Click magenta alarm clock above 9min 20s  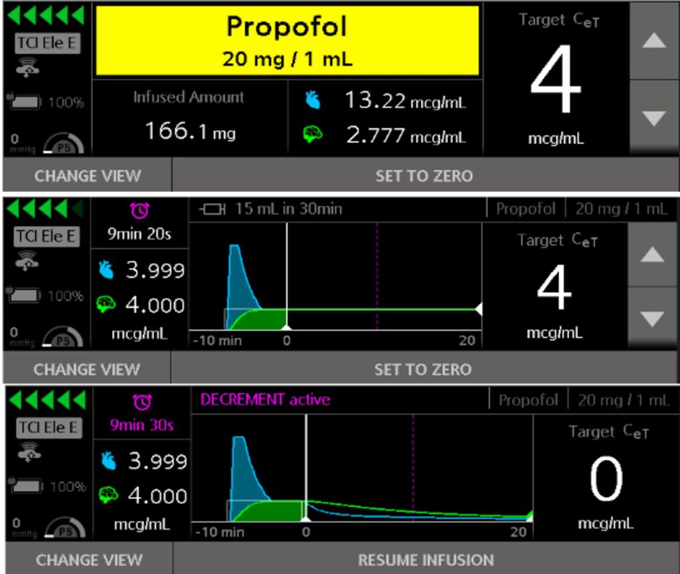coord(139,210)
